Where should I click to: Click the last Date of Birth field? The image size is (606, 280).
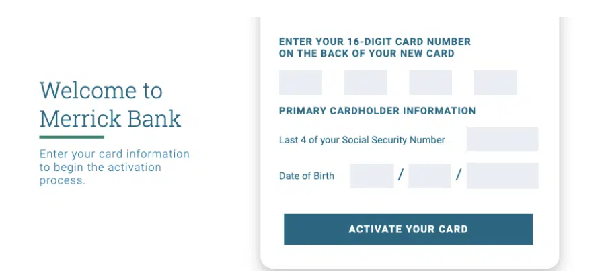[502, 176]
